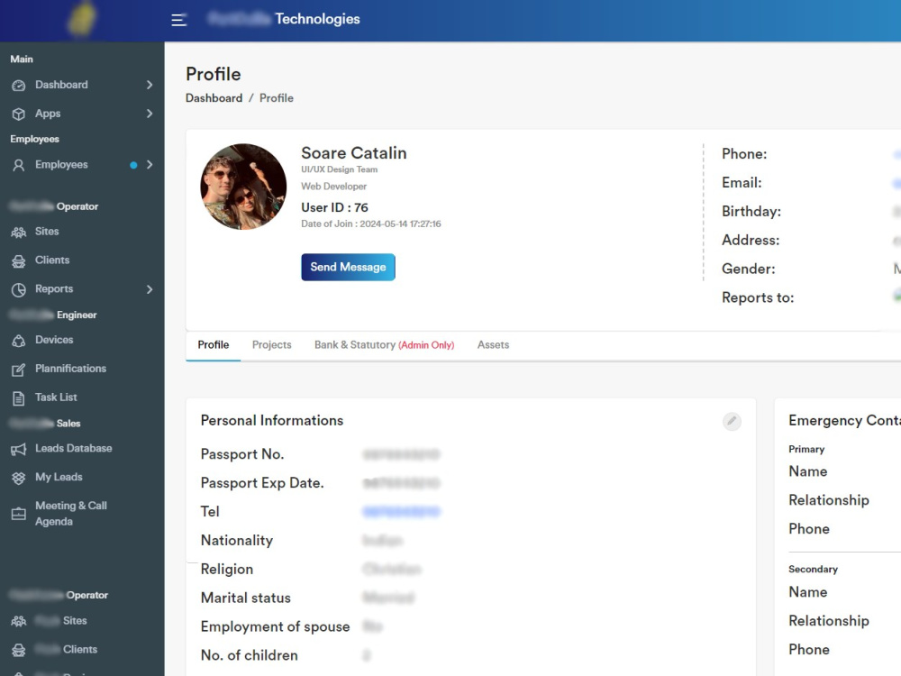Click the Secondary emergency contact label

click(813, 569)
